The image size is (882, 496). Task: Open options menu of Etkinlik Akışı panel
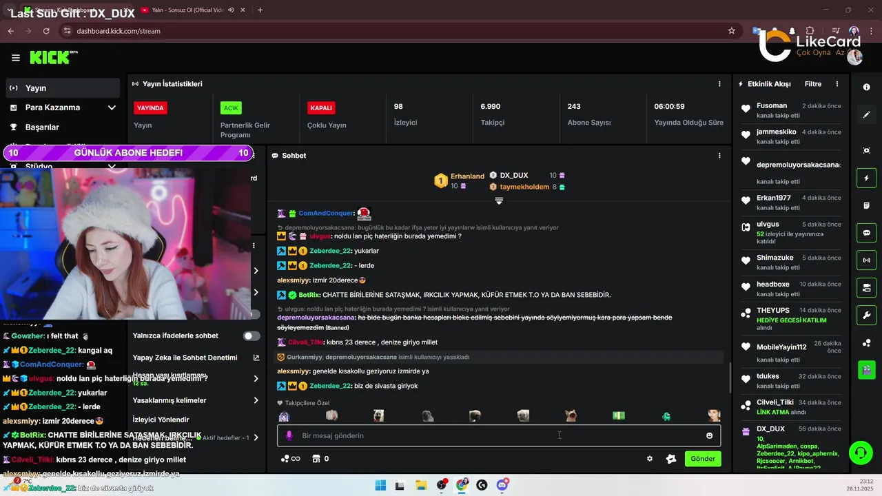[x=837, y=84]
